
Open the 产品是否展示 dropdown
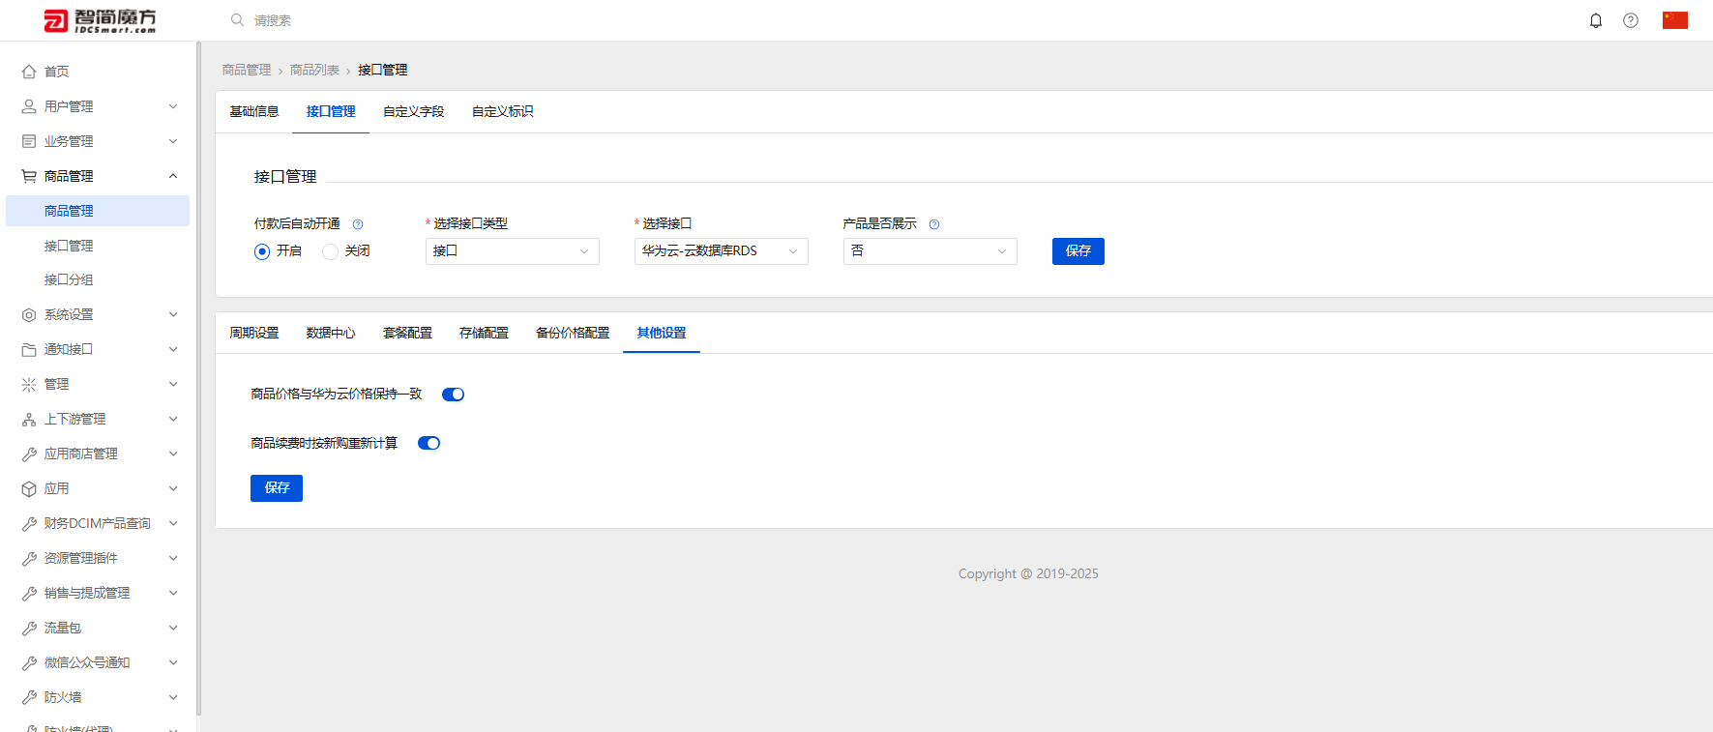tap(930, 251)
